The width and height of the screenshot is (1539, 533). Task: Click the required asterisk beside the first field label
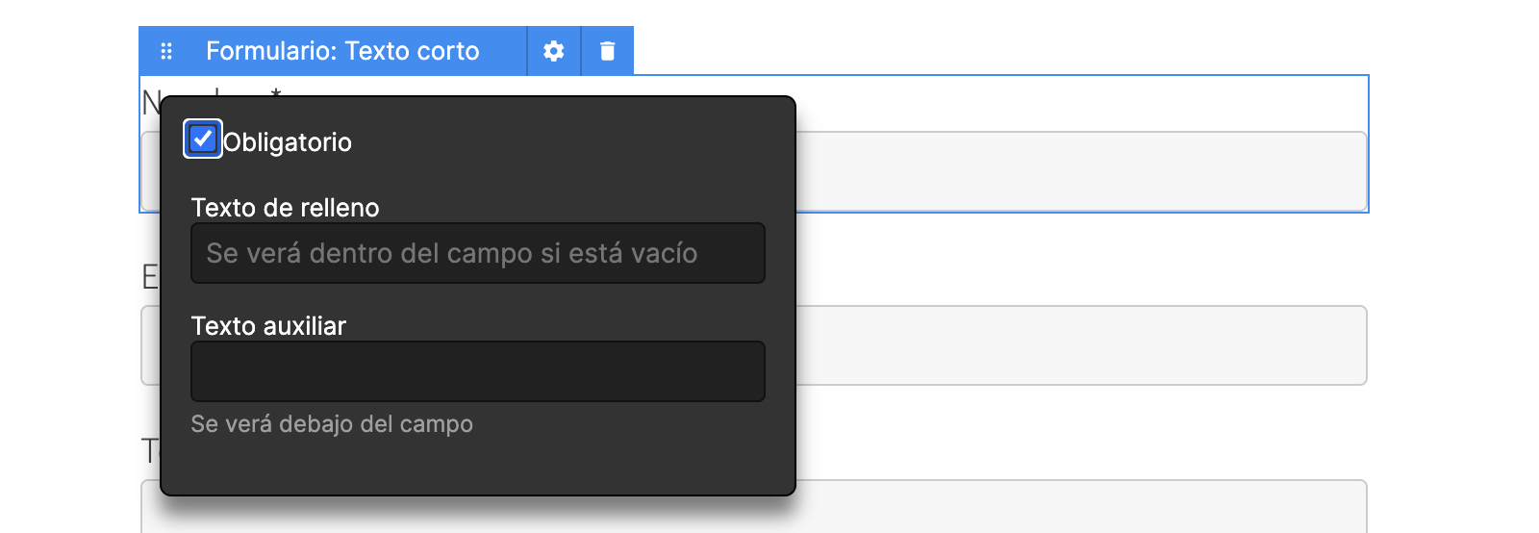[x=276, y=92]
